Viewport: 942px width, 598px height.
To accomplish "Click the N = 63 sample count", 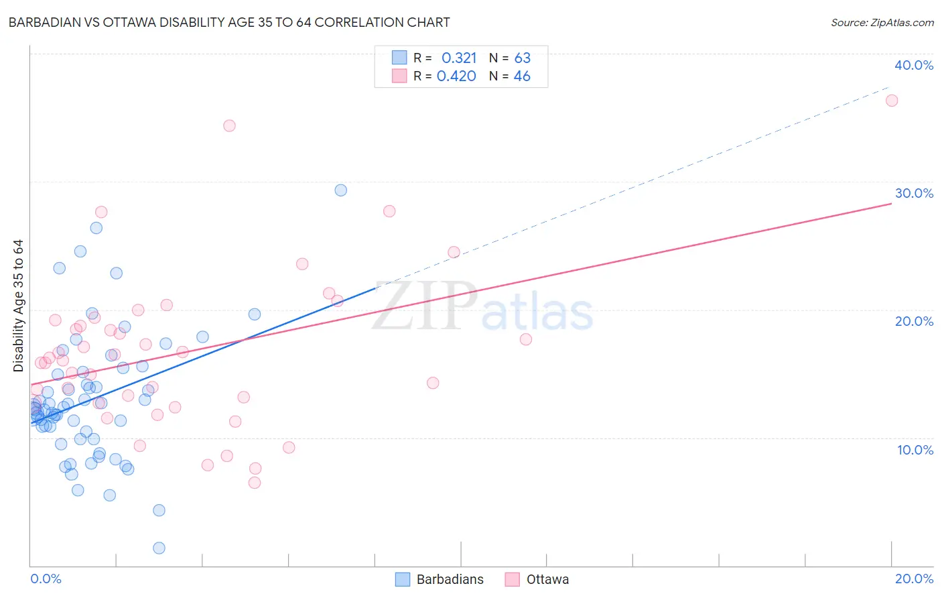I will tap(510, 58).
